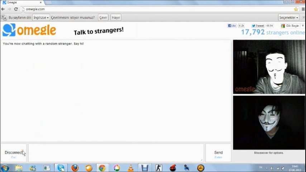Open Firefox from the taskbar
This screenshot has height=172, width=306.
tap(75, 168)
